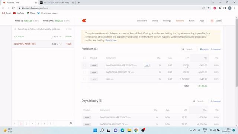The width and height of the screenshot is (238, 134).
Task: Open marketwatch settings gear
Action: (x=71, y=123)
